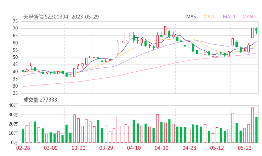Click the MA10 legend label
Screen dimensions: 262x156
(x=209, y=17)
